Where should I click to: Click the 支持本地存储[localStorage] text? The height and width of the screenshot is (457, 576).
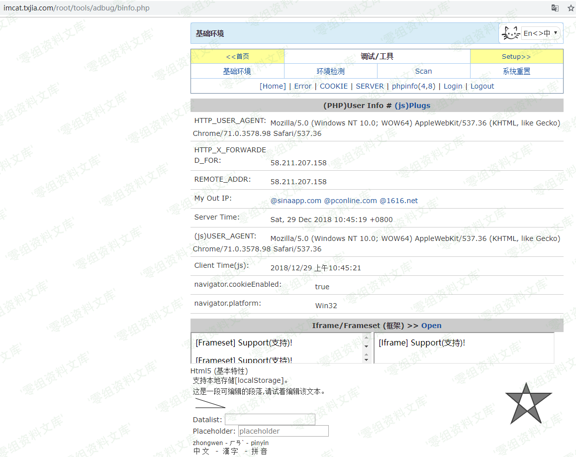point(240,380)
